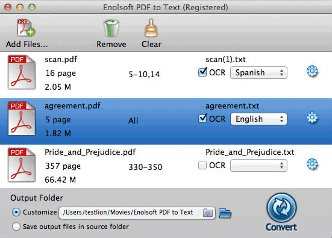Screen dimensions: 332x238
Task: Click page range 5-10,14 for scan.pdf
Action: (144, 74)
